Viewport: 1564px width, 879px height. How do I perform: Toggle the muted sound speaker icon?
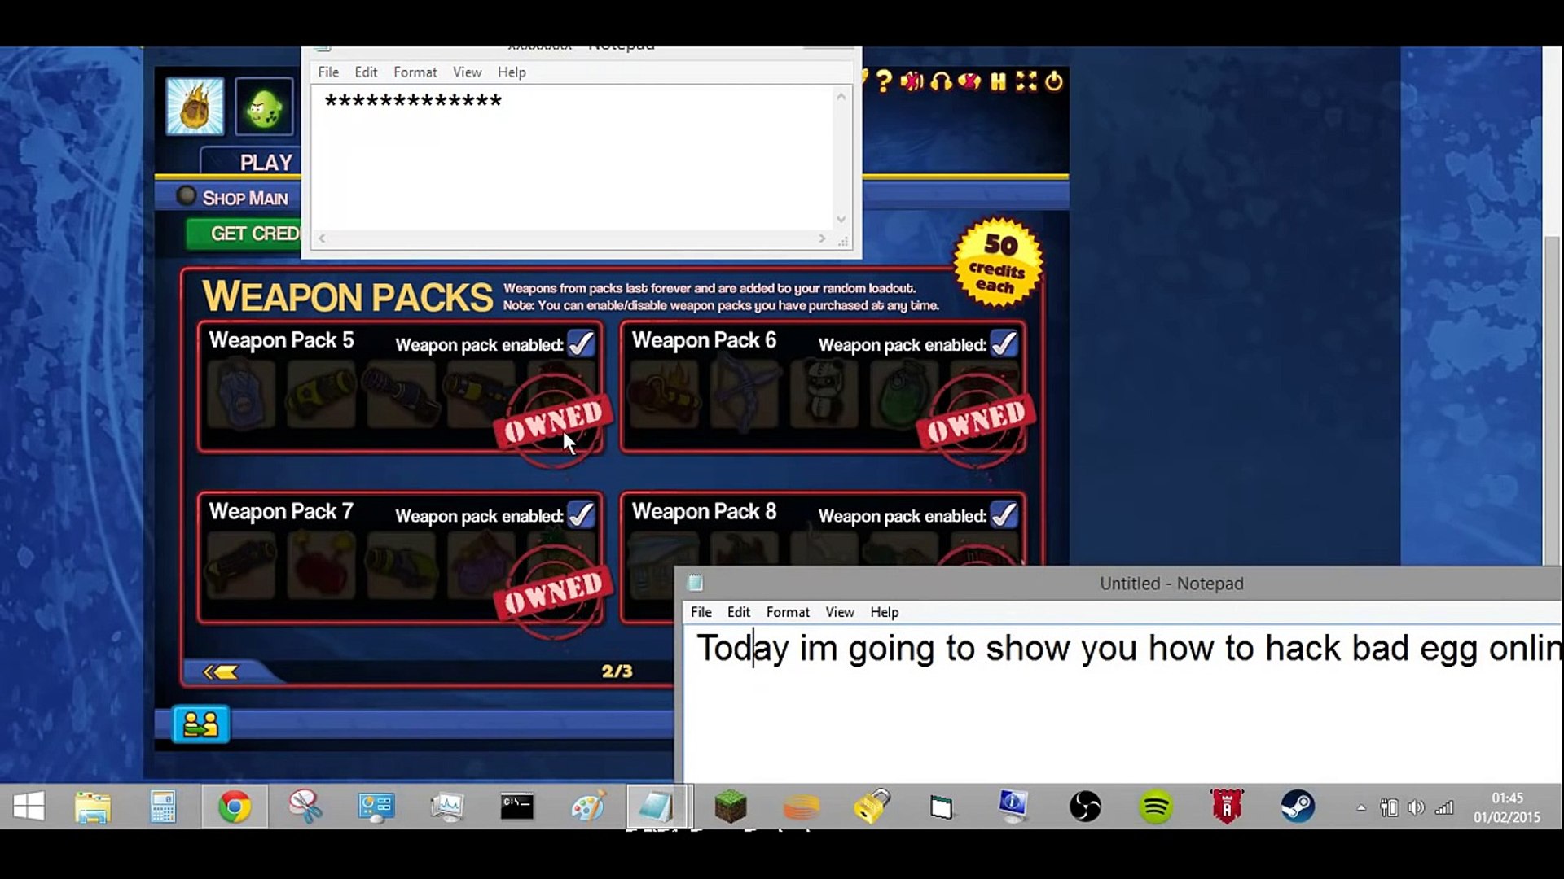click(x=912, y=81)
